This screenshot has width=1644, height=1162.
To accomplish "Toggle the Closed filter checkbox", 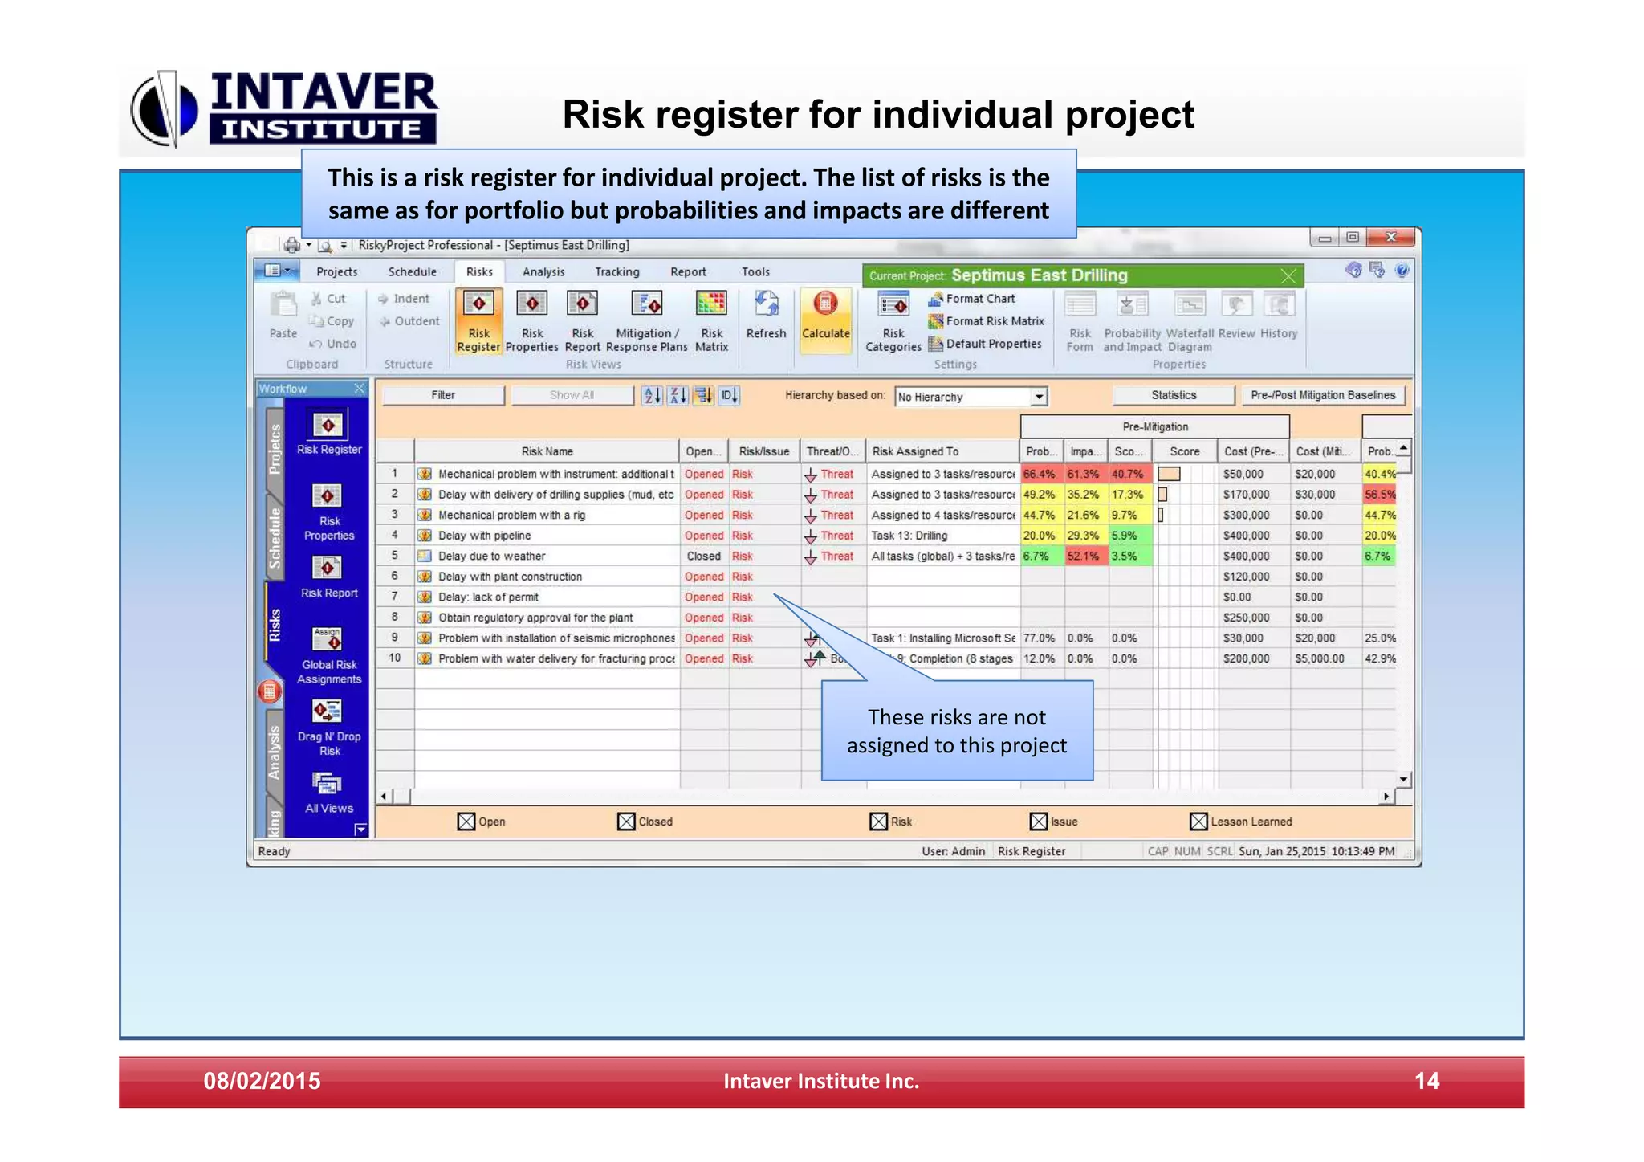I will point(626,822).
